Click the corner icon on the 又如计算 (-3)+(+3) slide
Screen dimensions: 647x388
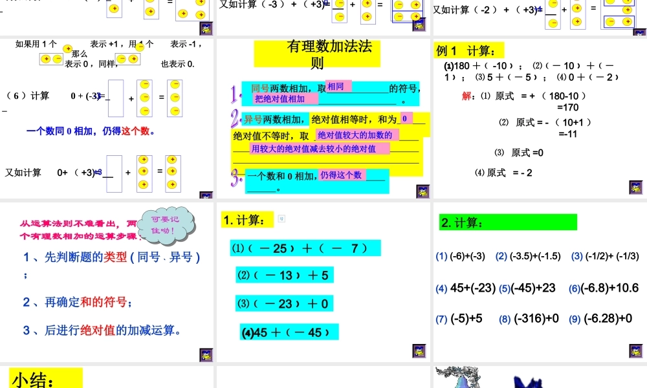(x=419, y=25)
